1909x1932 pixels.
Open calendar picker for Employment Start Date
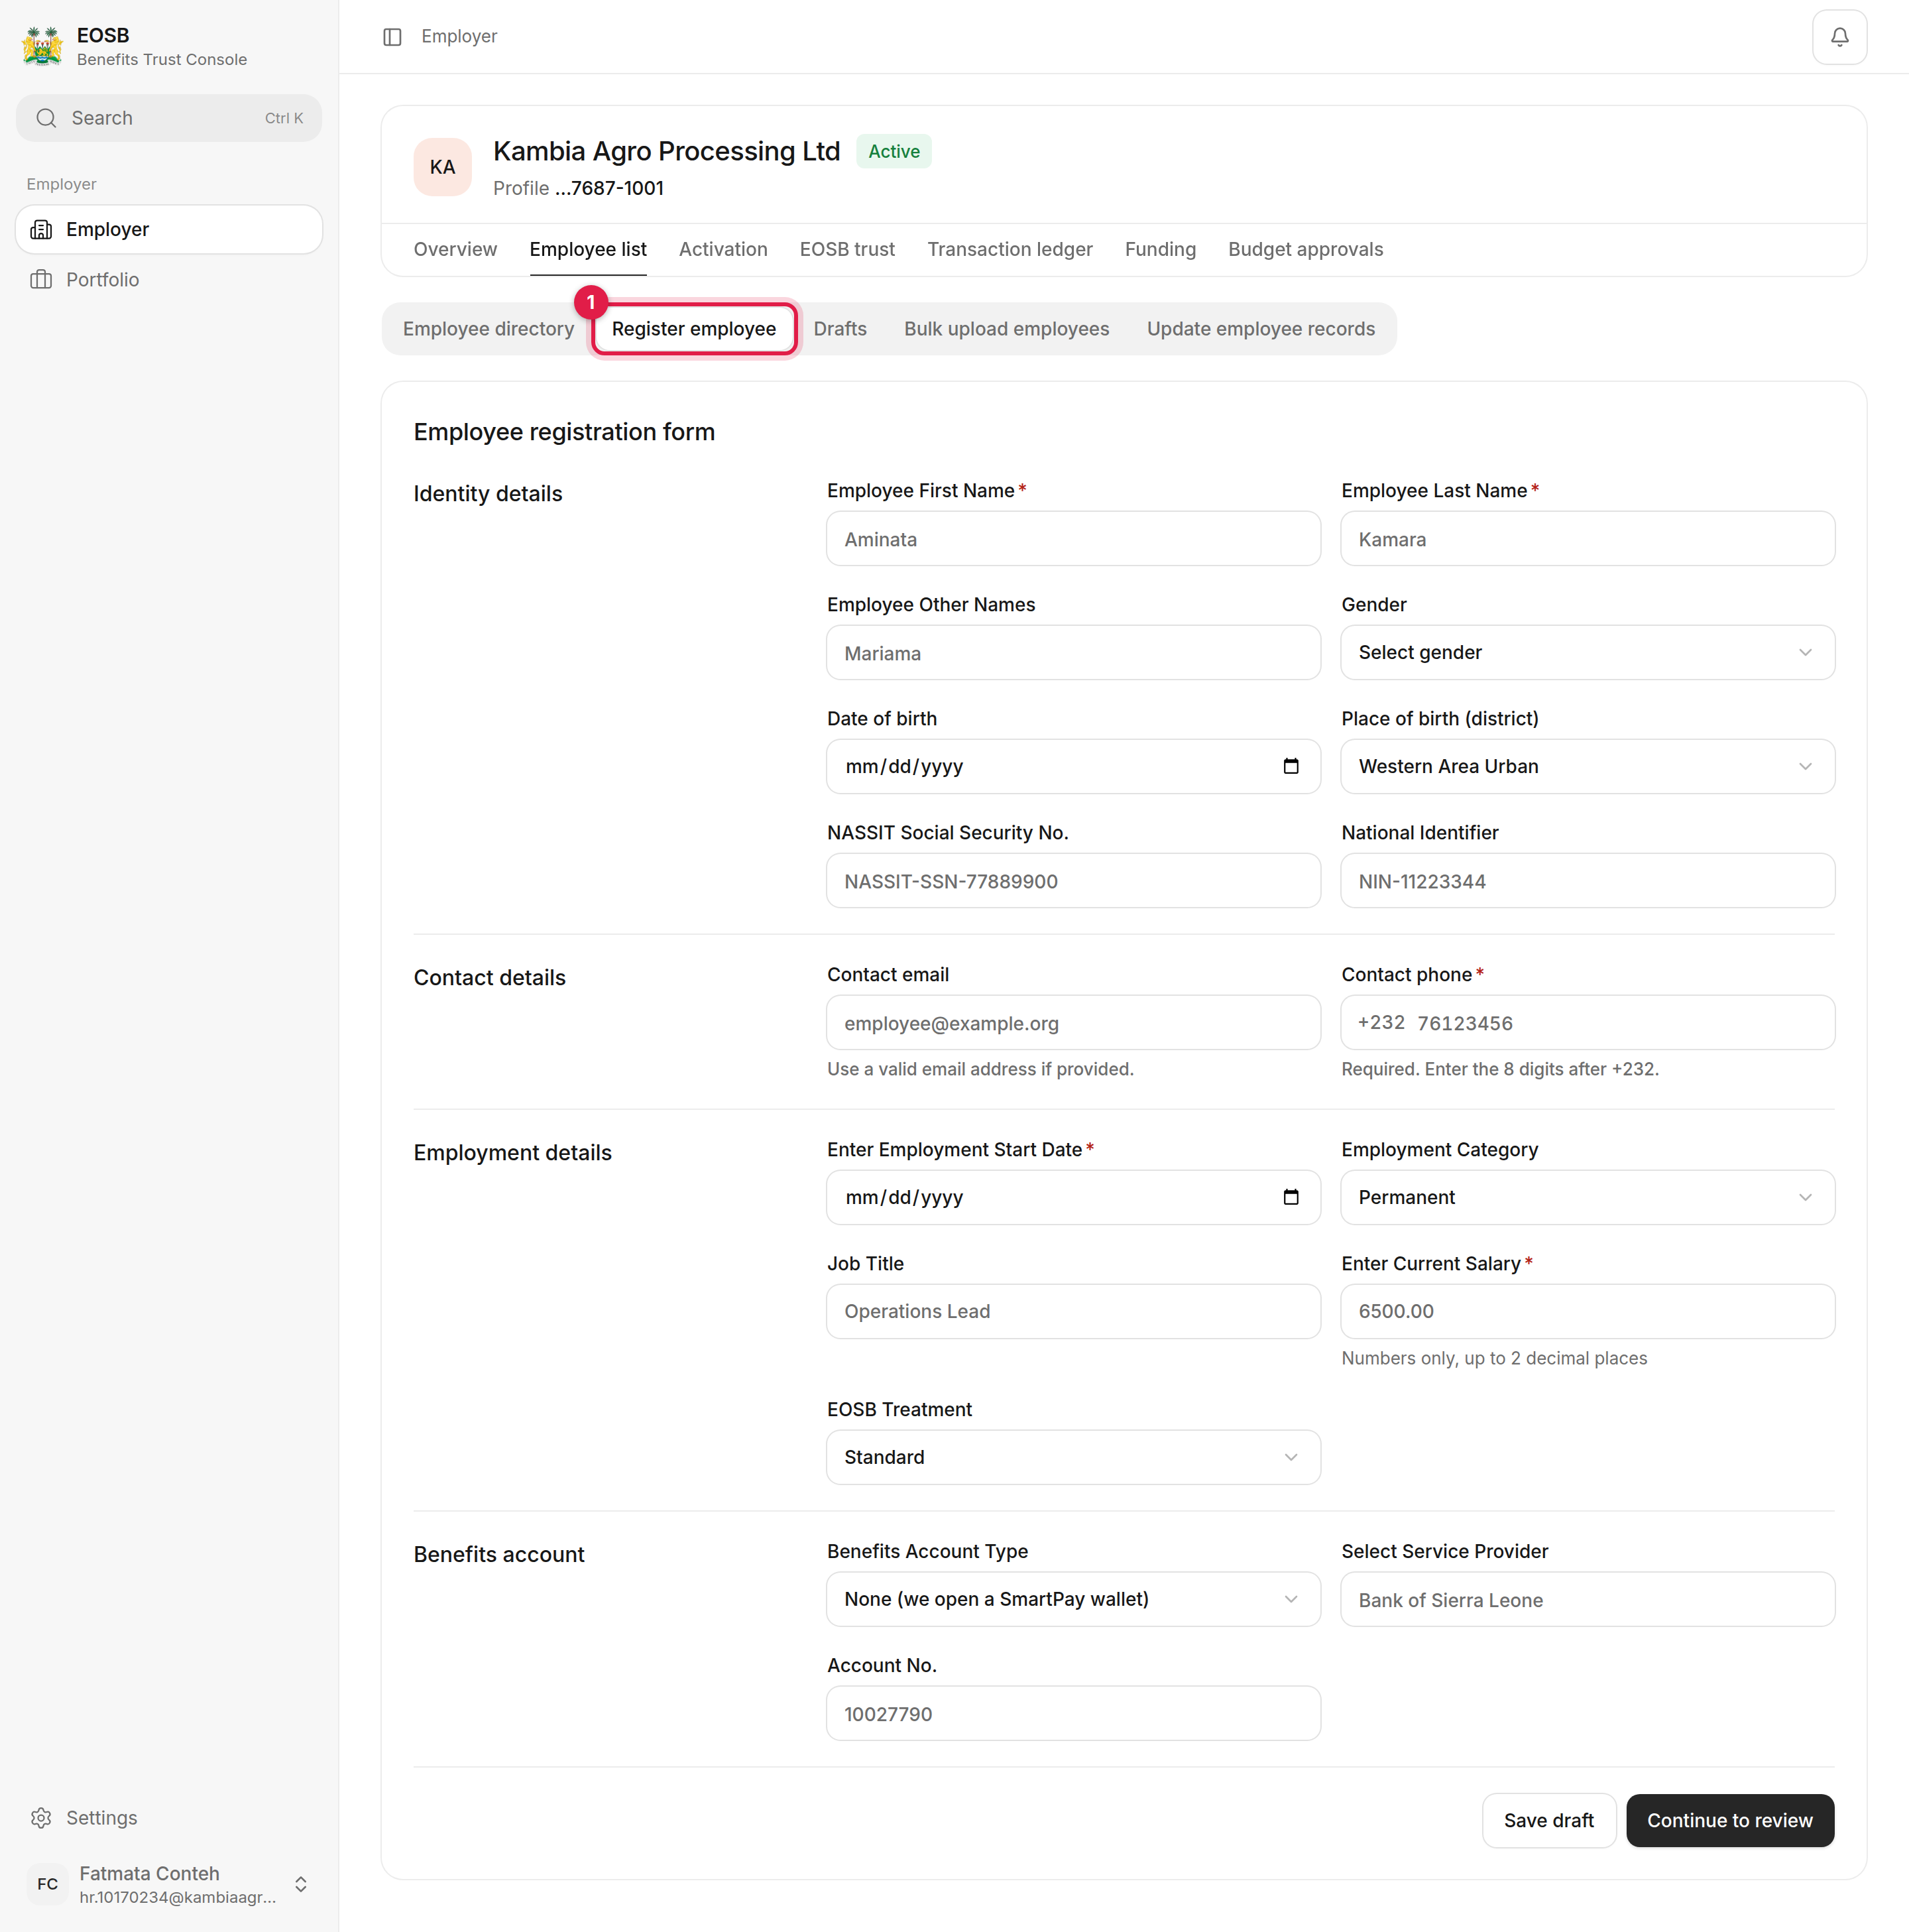pyautogui.click(x=1290, y=1197)
